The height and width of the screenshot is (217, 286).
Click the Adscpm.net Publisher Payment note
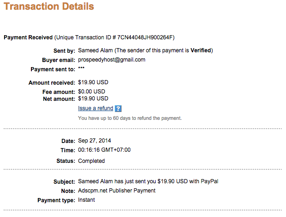(x=117, y=191)
